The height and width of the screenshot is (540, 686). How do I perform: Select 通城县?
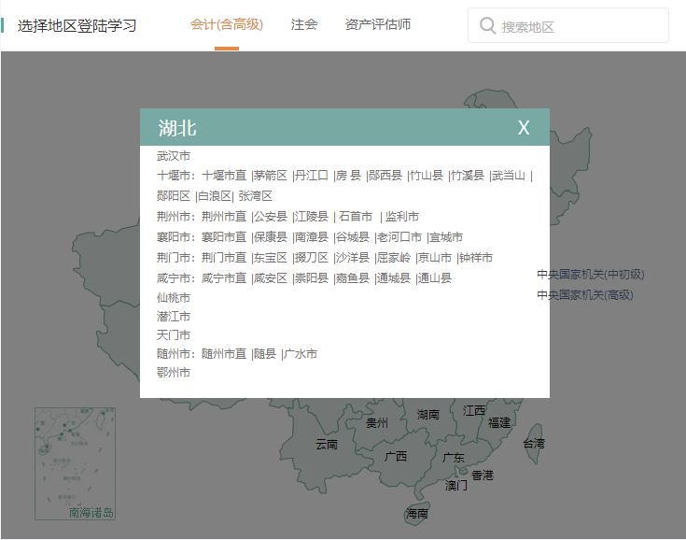(394, 278)
